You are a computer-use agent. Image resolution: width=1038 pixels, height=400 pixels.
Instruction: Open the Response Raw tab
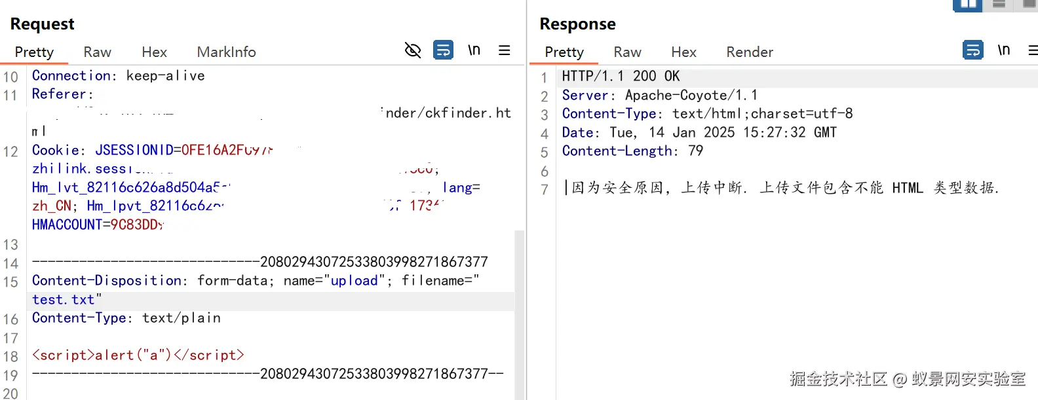(627, 52)
